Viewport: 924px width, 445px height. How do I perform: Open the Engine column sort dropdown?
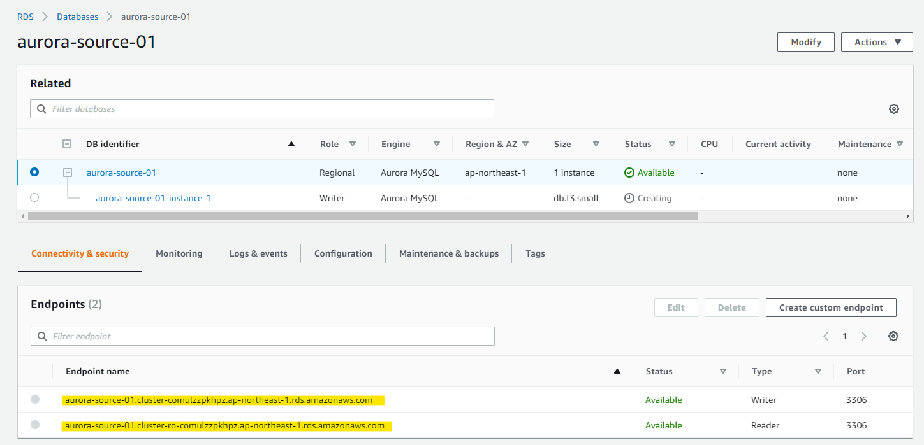437,144
